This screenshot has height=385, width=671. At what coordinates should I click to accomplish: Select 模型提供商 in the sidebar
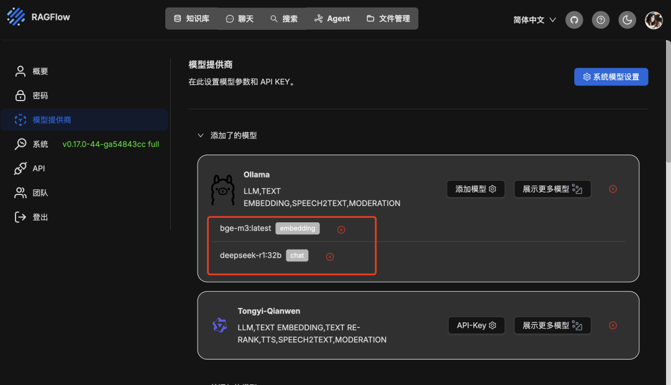coord(84,120)
